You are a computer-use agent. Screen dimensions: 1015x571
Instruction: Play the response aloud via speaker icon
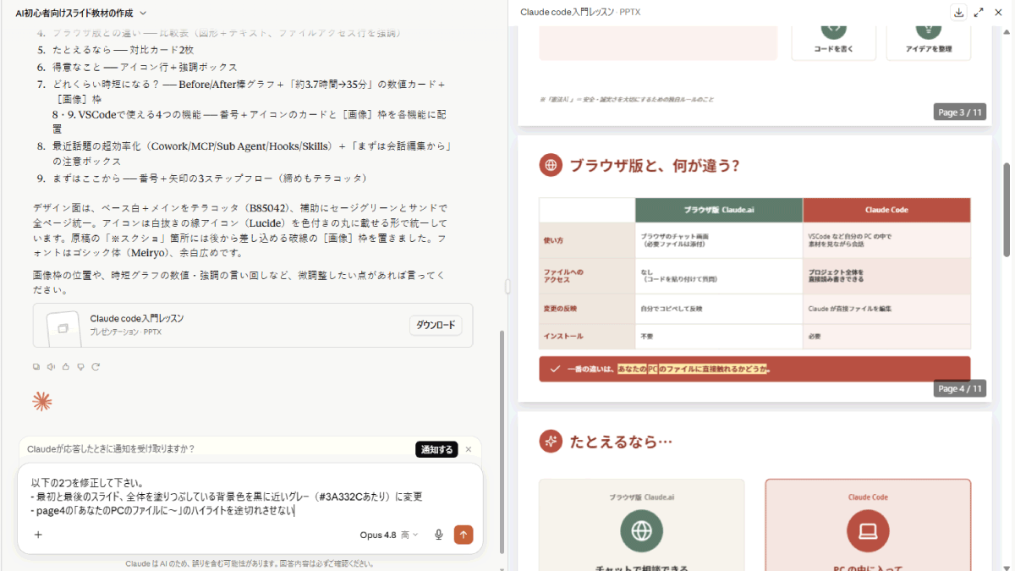pyautogui.click(x=51, y=366)
